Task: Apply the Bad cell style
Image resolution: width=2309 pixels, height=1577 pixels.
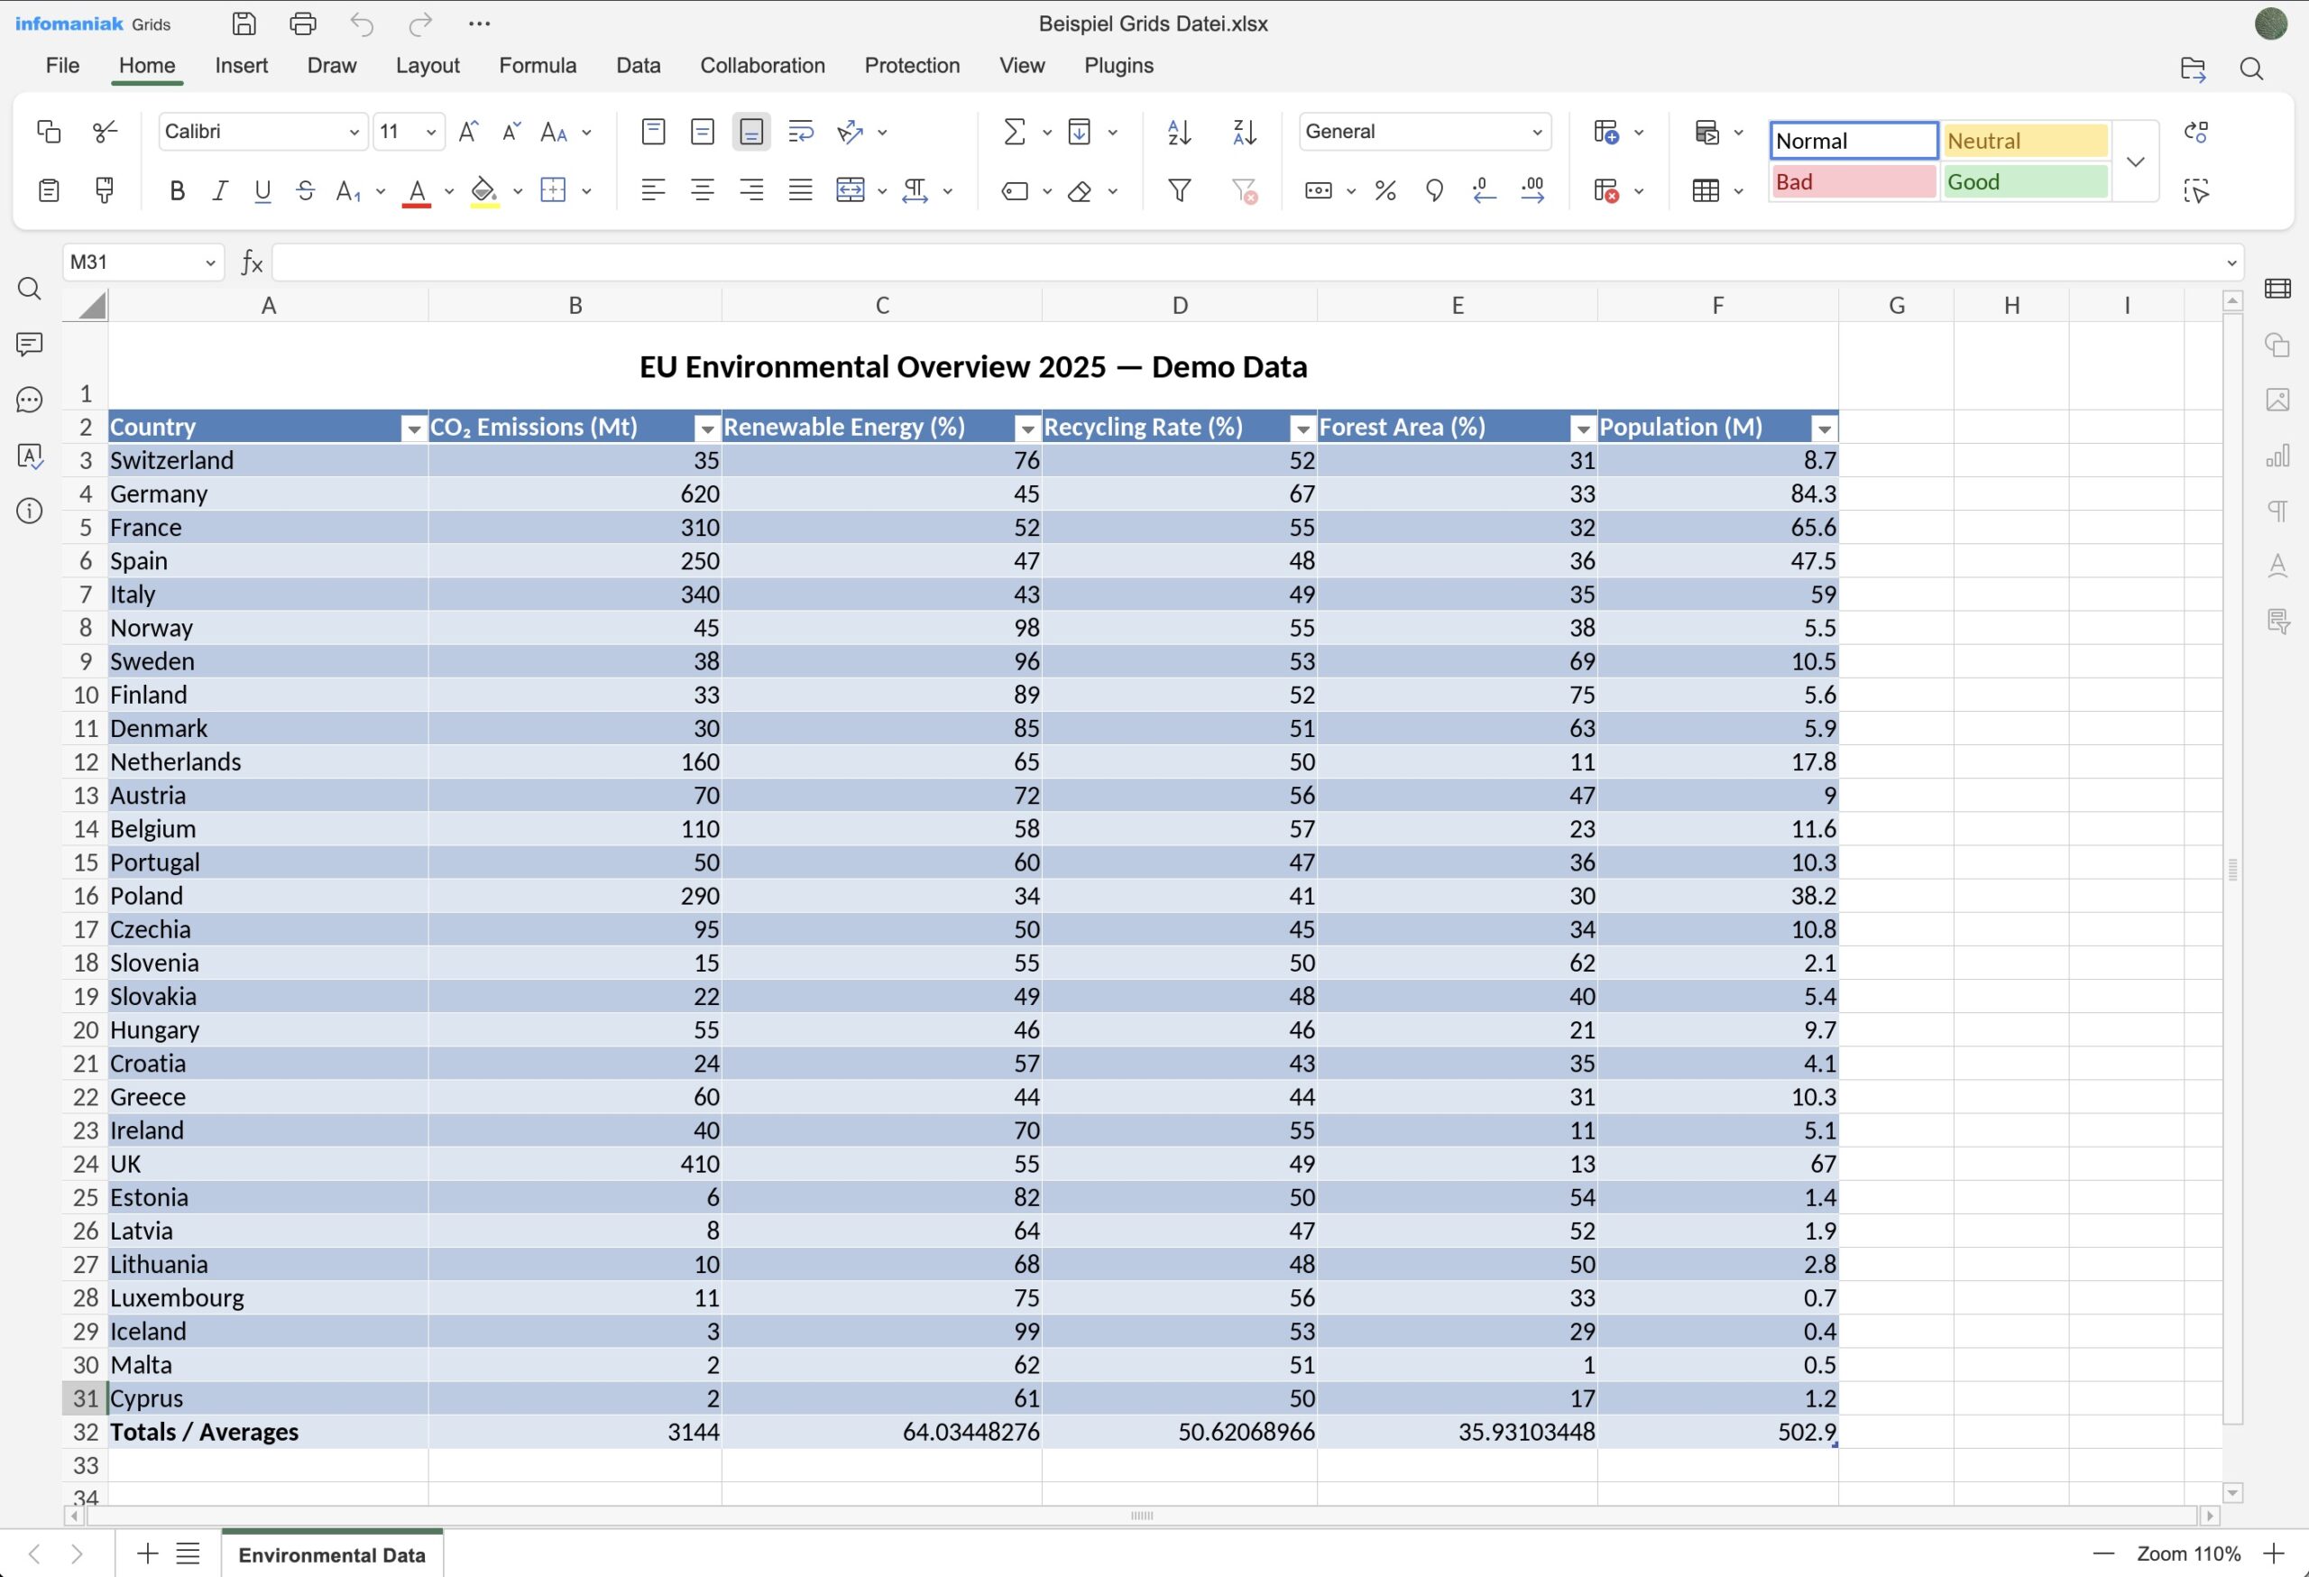Action: click(x=1853, y=182)
